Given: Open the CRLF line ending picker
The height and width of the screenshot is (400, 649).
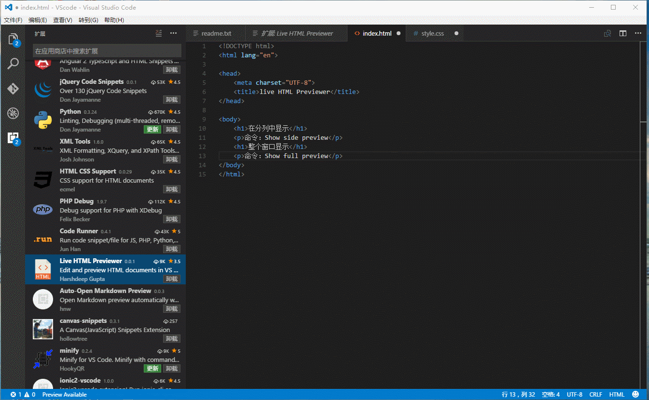Looking at the screenshot, I should coord(595,395).
